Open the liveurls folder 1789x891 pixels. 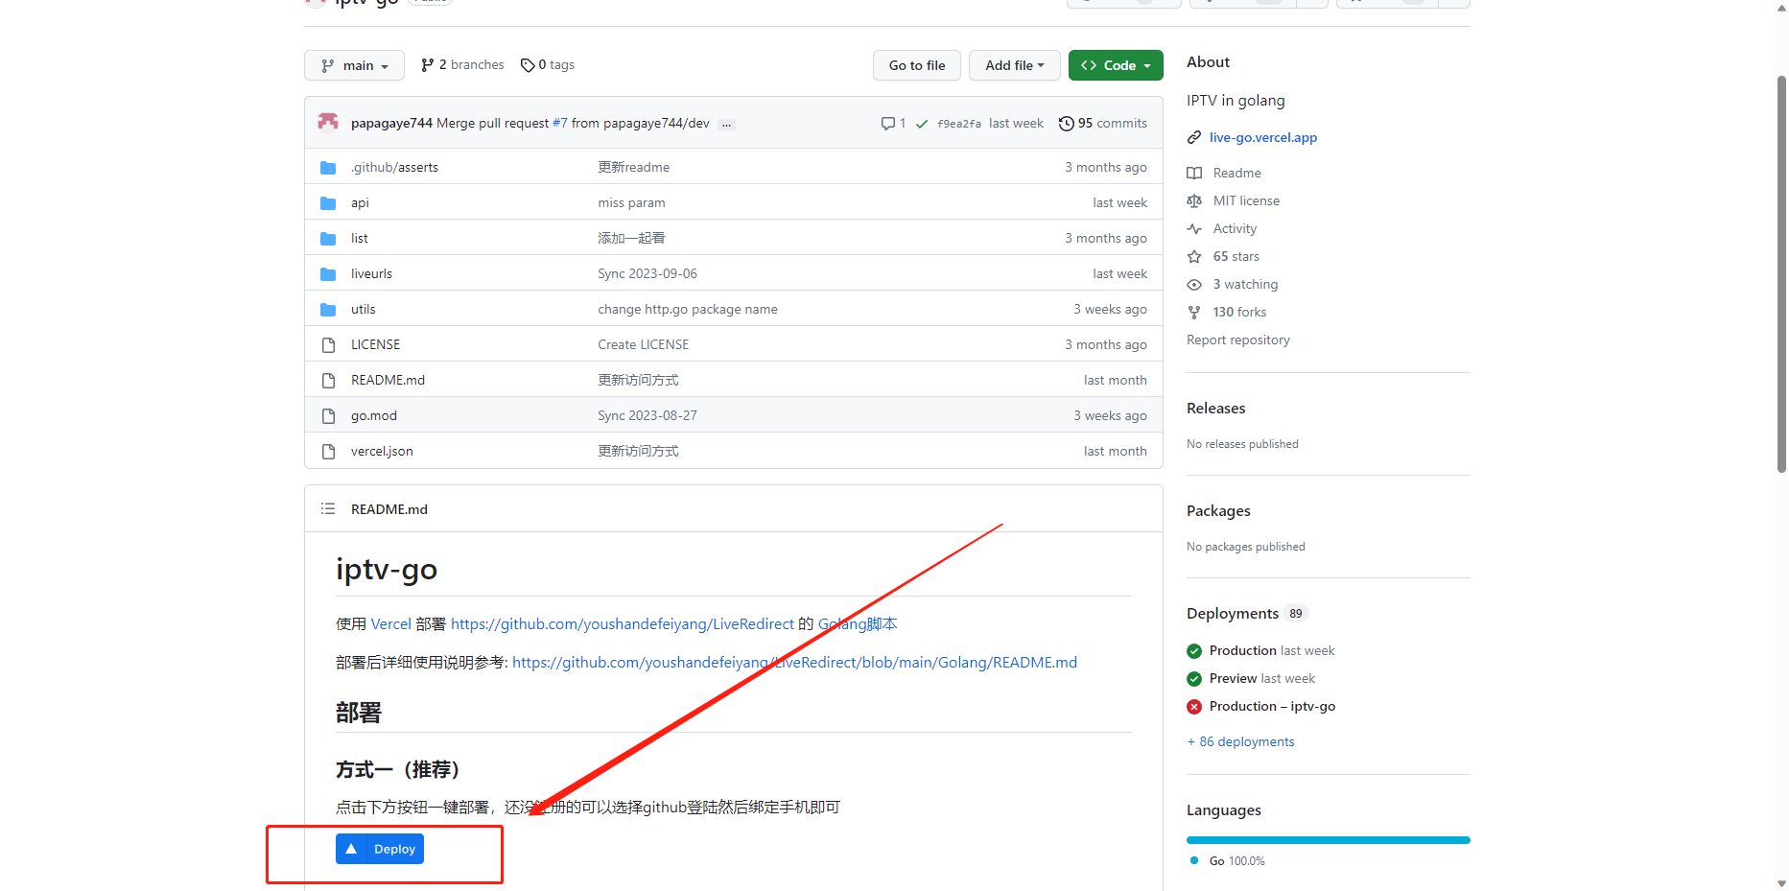tap(371, 273)
